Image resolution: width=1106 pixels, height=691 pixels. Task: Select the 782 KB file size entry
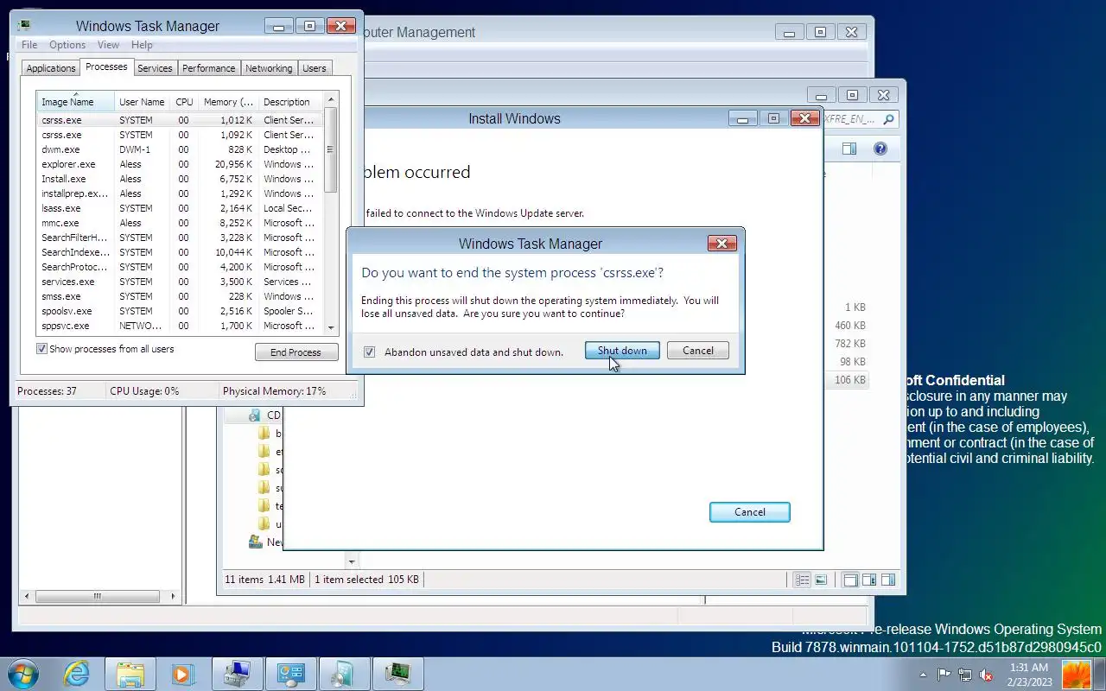click(x=850, y=344)
